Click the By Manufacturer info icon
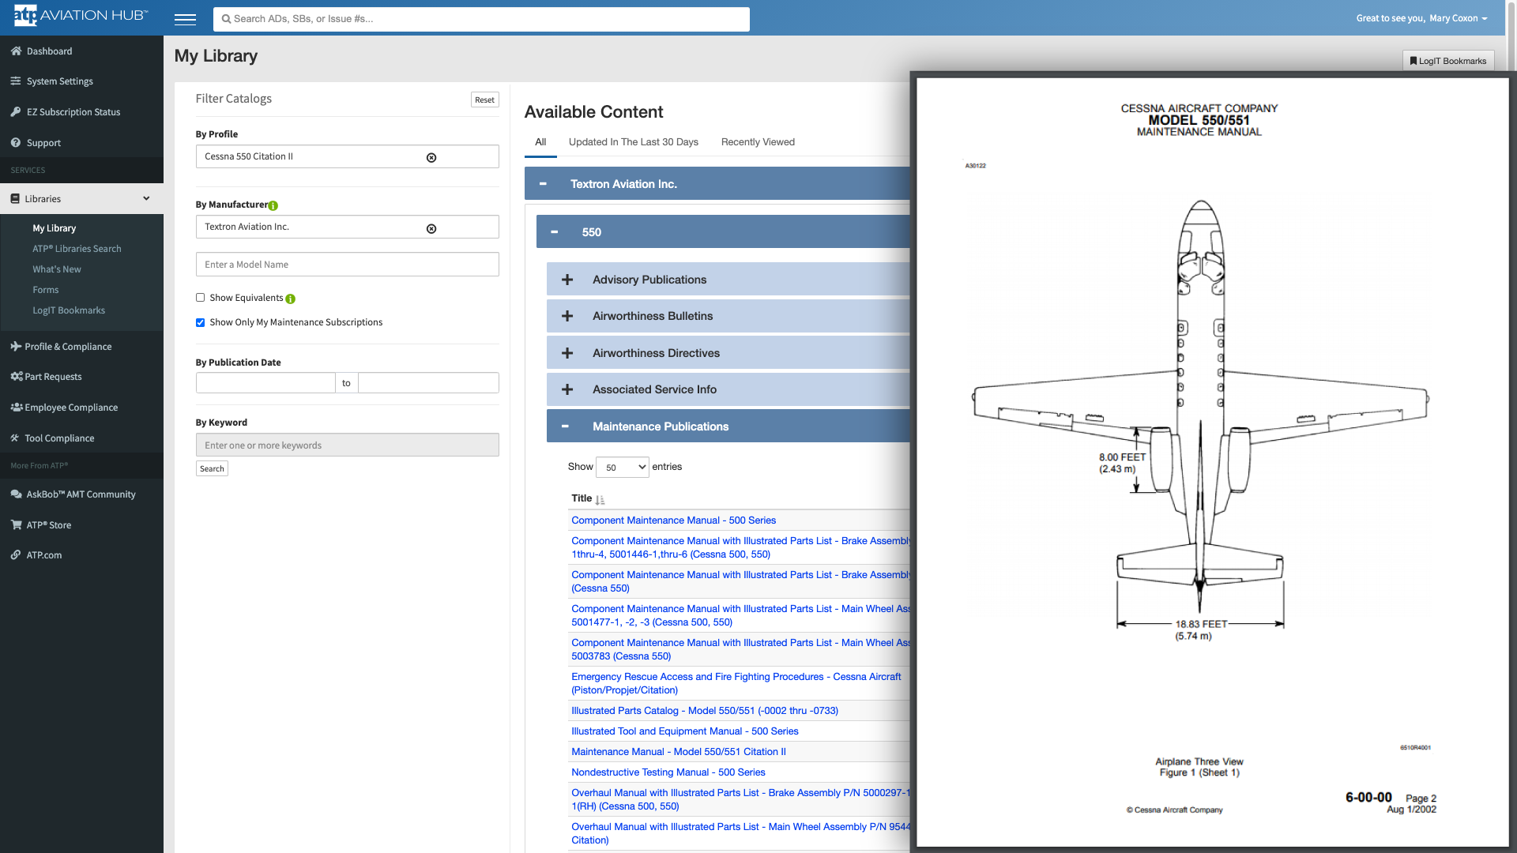1517x853 pixels. click(x=273, y=205)
